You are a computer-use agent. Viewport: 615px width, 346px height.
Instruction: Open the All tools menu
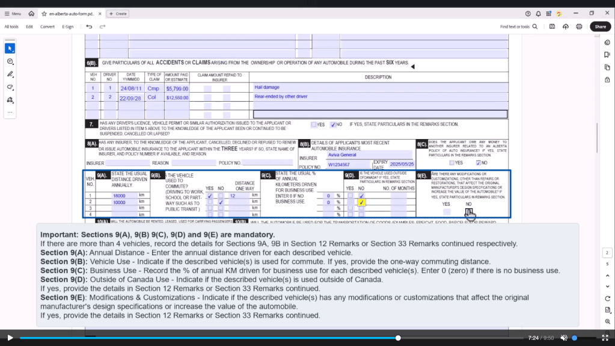click(11, 26)
